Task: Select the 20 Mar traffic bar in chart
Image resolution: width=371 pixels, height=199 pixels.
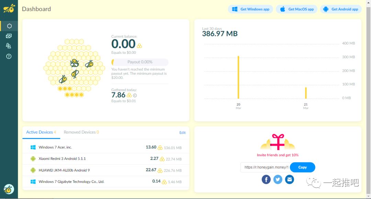Action: coord(238,77)
